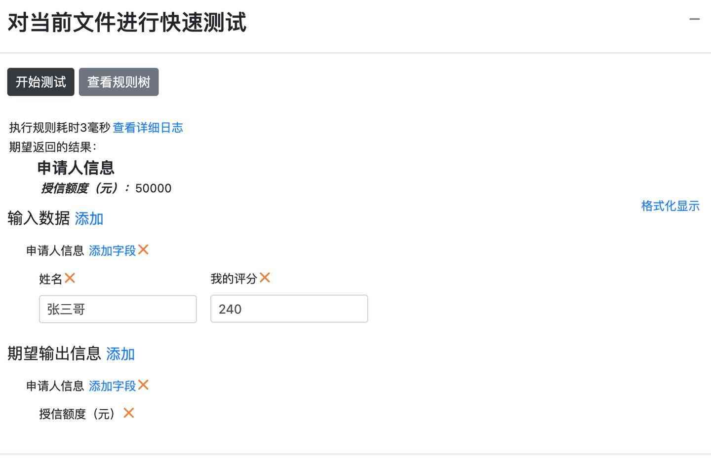
Task: Remove 申请人信息 group under 输入数据
Action: [x=143, y=250]
